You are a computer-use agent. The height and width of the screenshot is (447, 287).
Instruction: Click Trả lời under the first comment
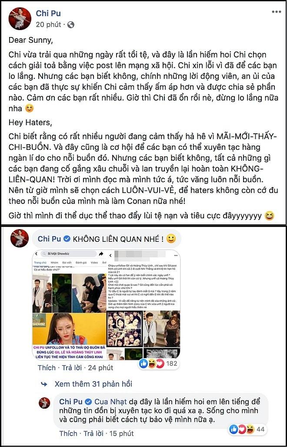coord(72,368)
